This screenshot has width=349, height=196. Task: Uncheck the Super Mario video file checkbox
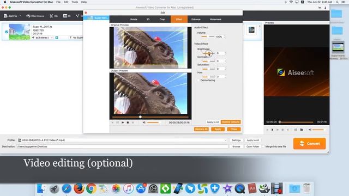tap(7, 32)
